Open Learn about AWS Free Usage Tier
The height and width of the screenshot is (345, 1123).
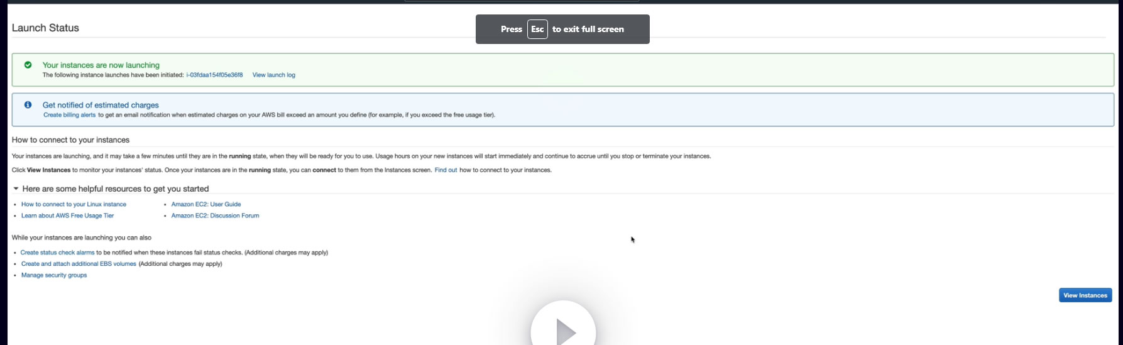pos(67,216)
